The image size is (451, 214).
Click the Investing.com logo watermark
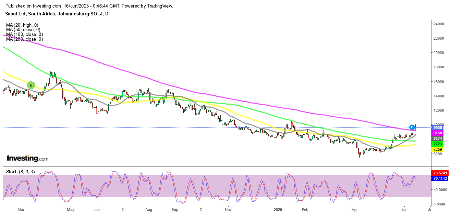pyautogui.click(x=28, y=158)
